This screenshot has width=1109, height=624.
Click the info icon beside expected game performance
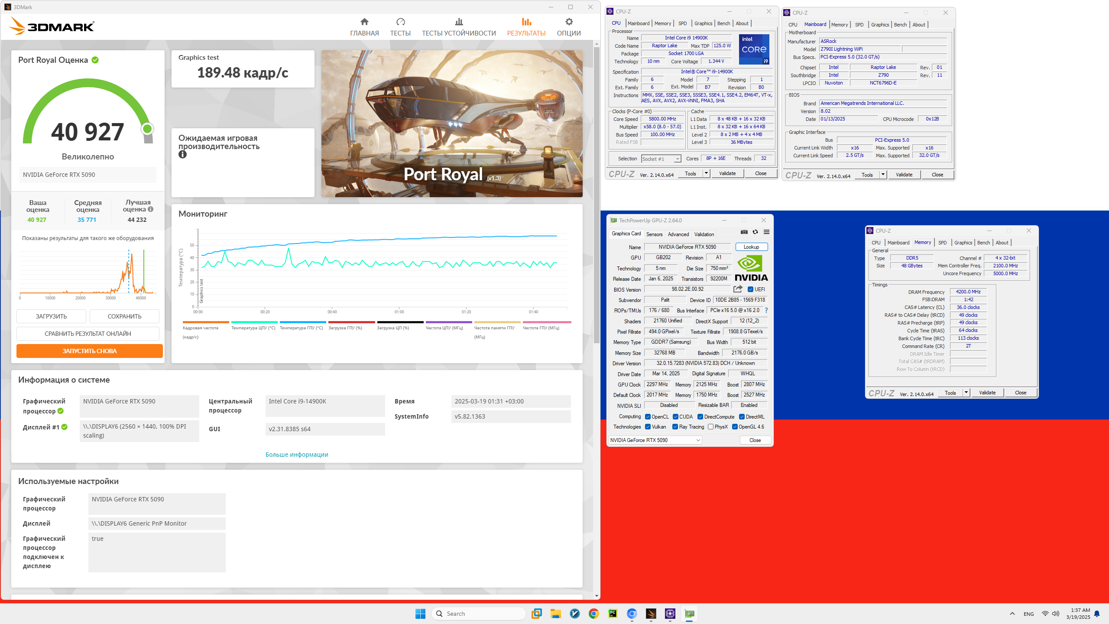182,154
